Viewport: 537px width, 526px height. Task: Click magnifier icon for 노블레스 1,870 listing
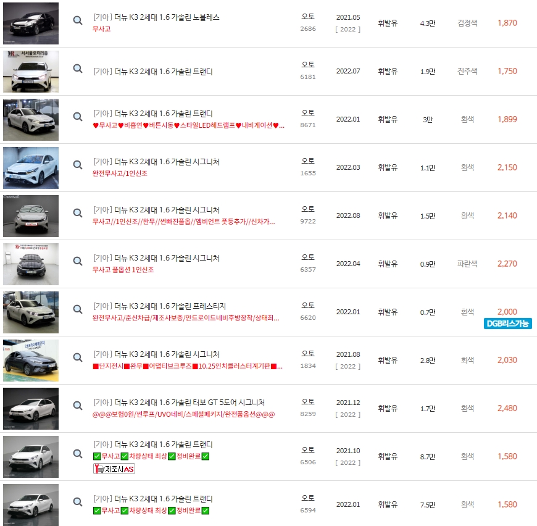78,20
